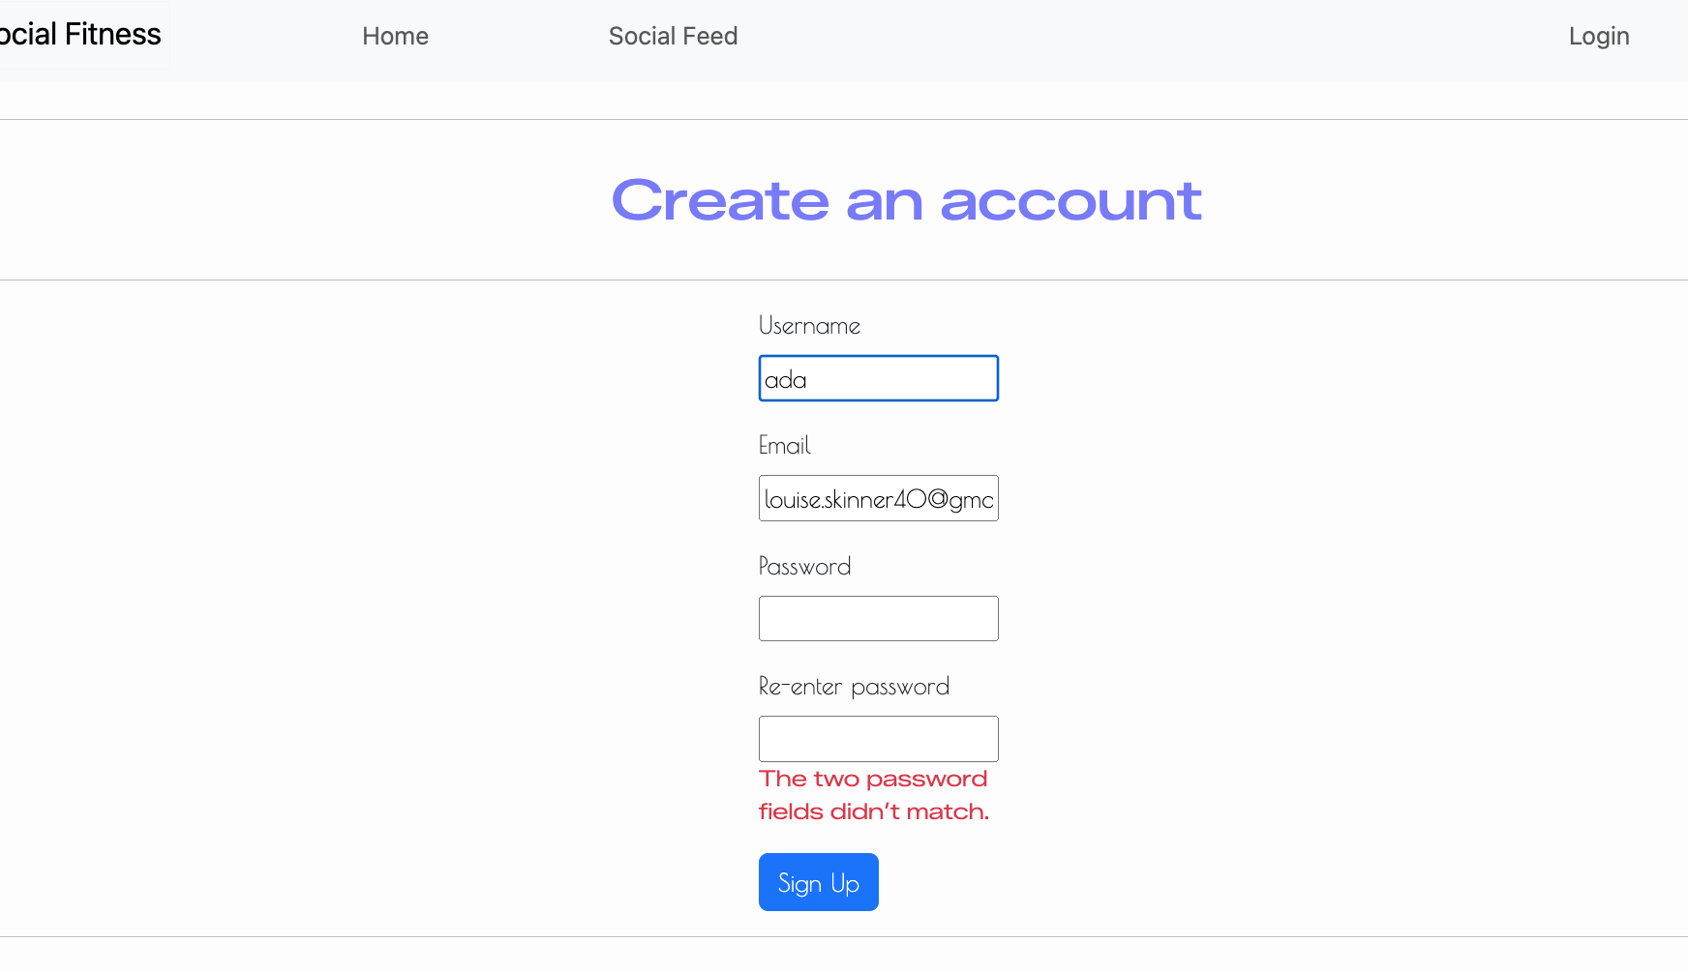Submit the signup form via Sign Up
Screen dimensions: 1688x973
coord(818,881)
